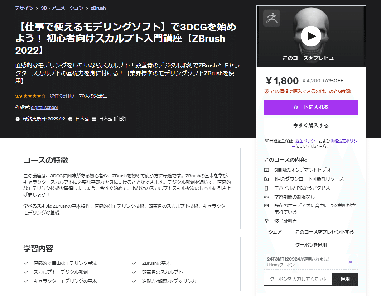Click the mobile access icon
This screenshot has height=296, width=381.
tap(266, 188)
